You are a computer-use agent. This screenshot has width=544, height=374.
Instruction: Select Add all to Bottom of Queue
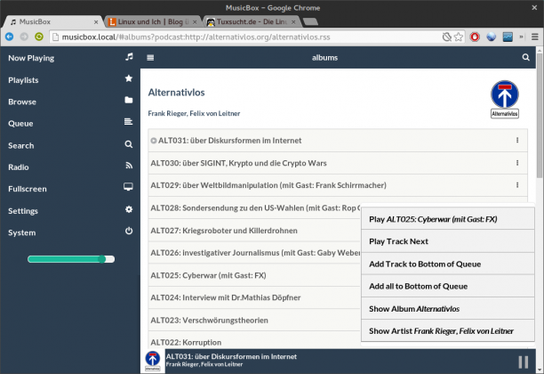(x=418, y=286)
